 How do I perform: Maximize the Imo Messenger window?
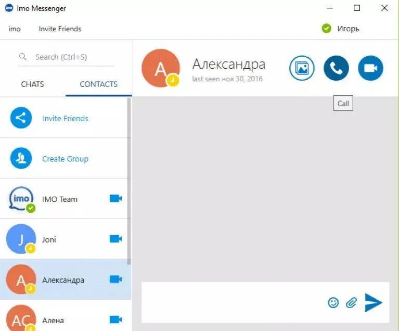(x=357, y=8)
